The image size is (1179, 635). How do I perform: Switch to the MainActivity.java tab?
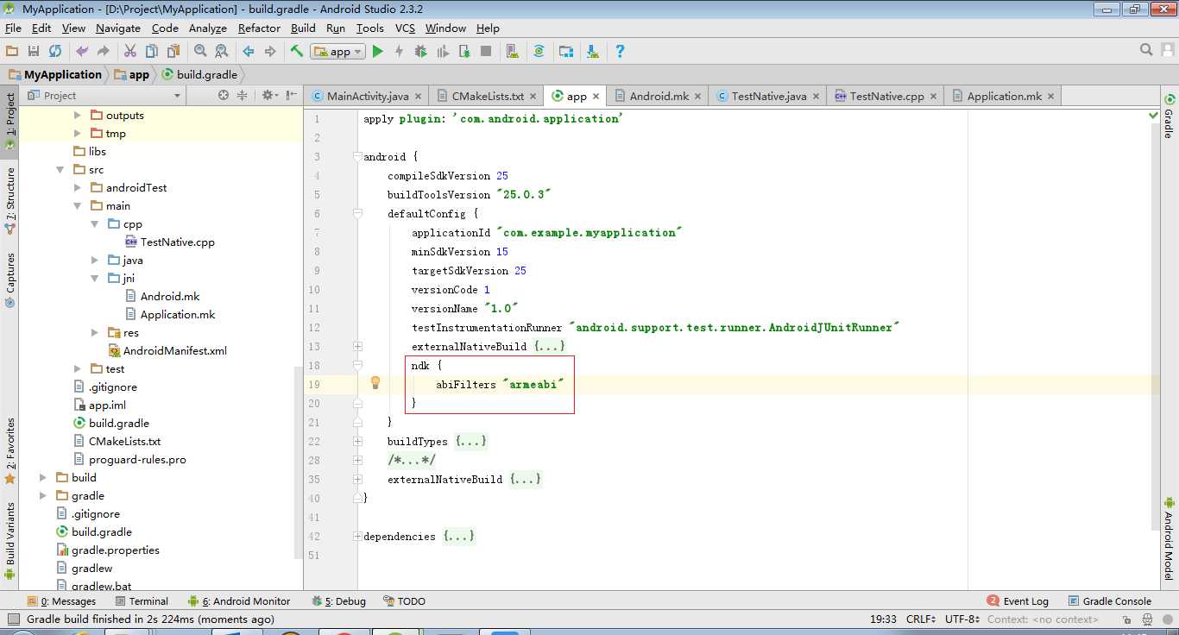click(x=367, y=96)
